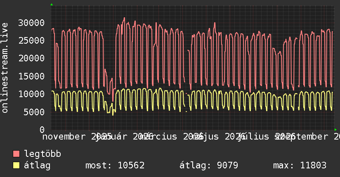Click the max: 11803 statistic

tap(300, 165)
